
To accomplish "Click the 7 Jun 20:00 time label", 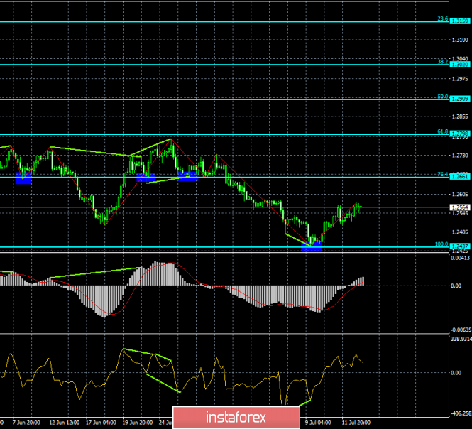I will [x=26, y=423].
